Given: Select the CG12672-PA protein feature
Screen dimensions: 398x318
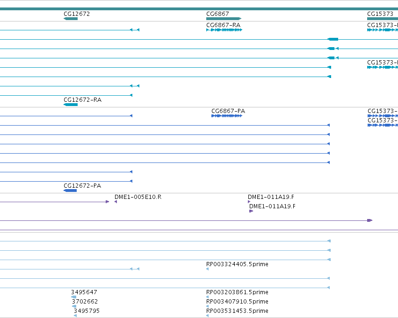Looking at the screenshot, I should pos(70,191).
